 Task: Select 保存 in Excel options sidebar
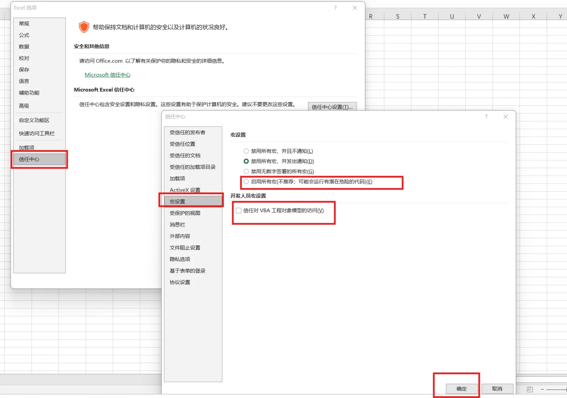[x=39, y=70]
